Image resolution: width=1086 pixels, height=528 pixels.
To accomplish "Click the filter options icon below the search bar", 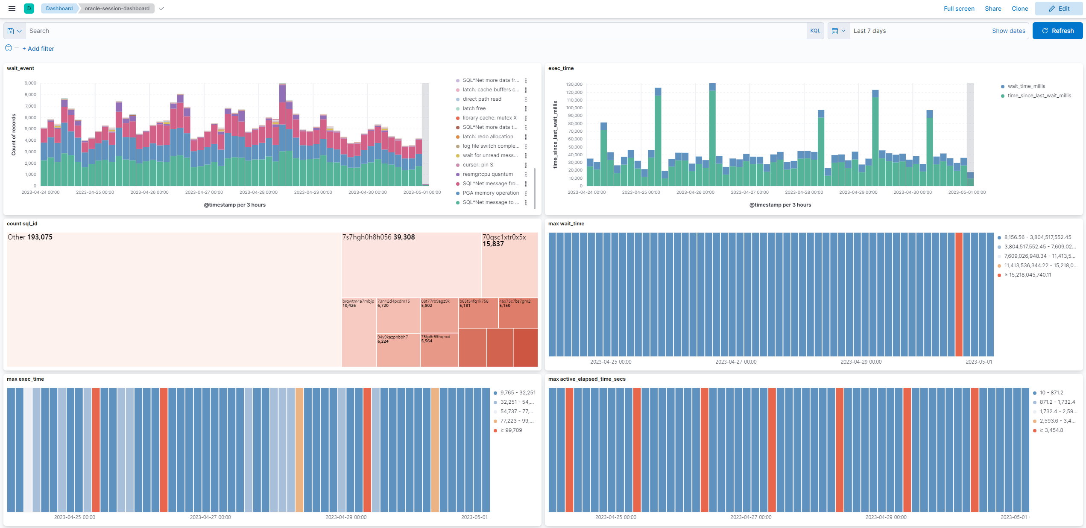I will [x=8, y=48].
